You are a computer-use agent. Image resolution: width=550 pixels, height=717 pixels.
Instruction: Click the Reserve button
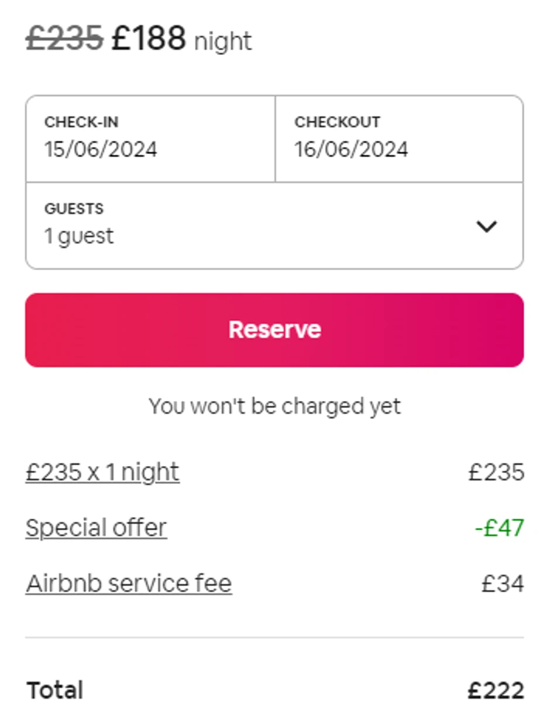[x=274, y=330]
